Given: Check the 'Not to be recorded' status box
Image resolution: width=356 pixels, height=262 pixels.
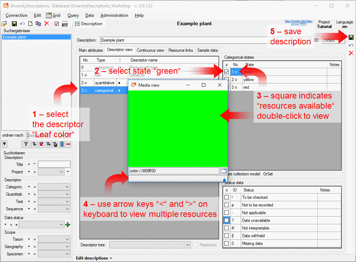Looking at the screenshot, I should pyautogui.click(x=227, y=205).
